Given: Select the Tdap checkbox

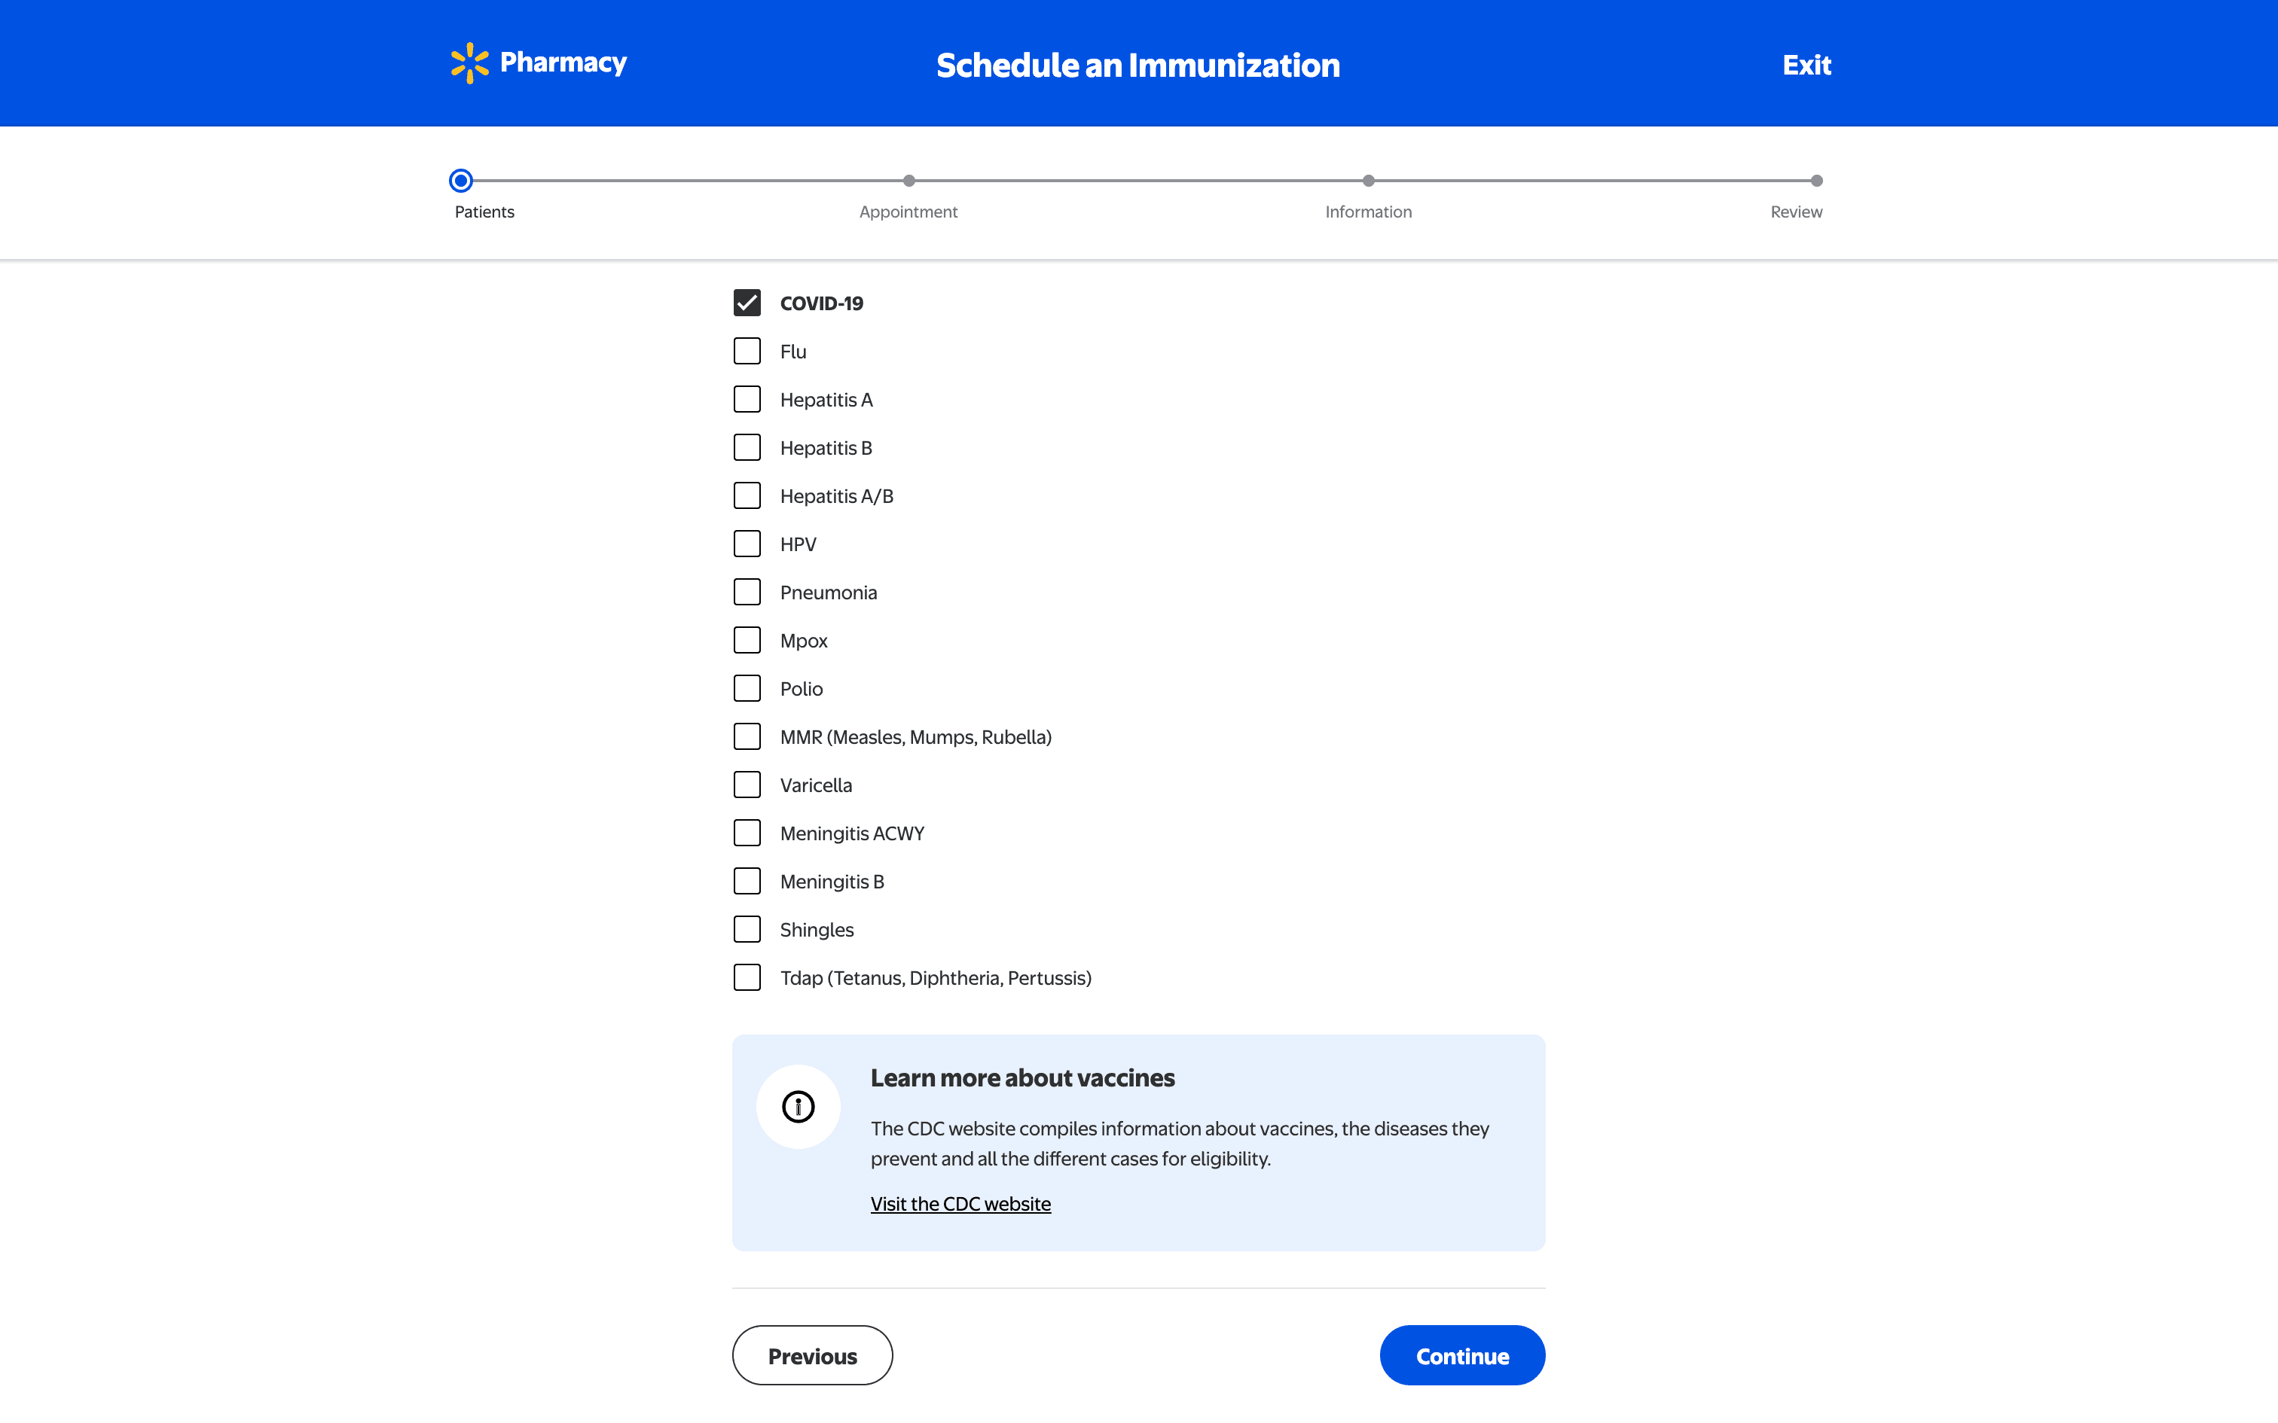Looking at the screenshot, I should [x=747, y=978].
